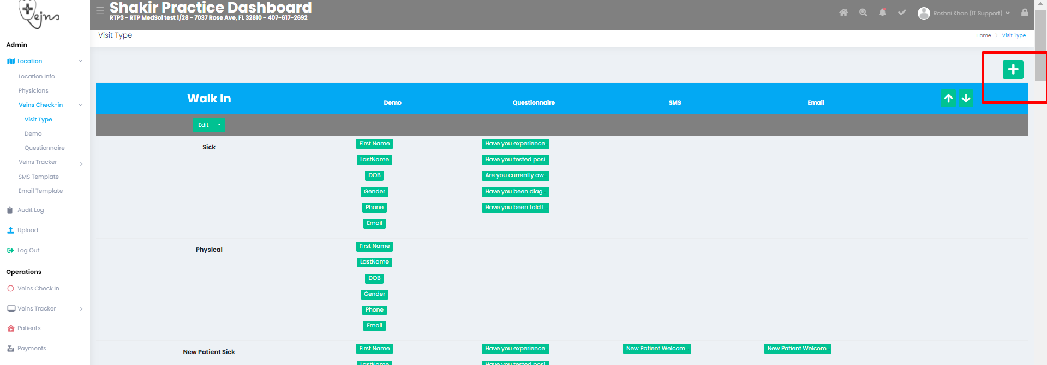The image size is (1047, 365).
Task: Move Walk In down with arrow
Action: [x=966, y=99]
